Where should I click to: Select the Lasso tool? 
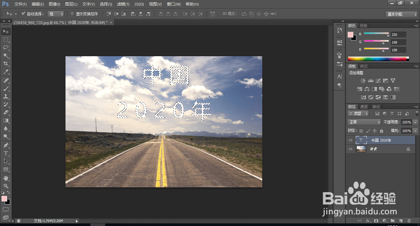[x=6, y=48]
